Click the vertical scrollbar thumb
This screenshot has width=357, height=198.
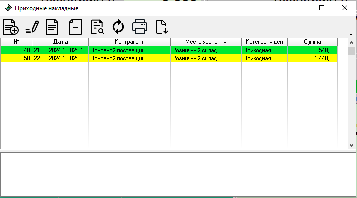(351, 51)
